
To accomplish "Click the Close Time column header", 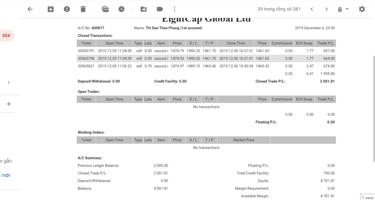I will (x=236, y=43).
